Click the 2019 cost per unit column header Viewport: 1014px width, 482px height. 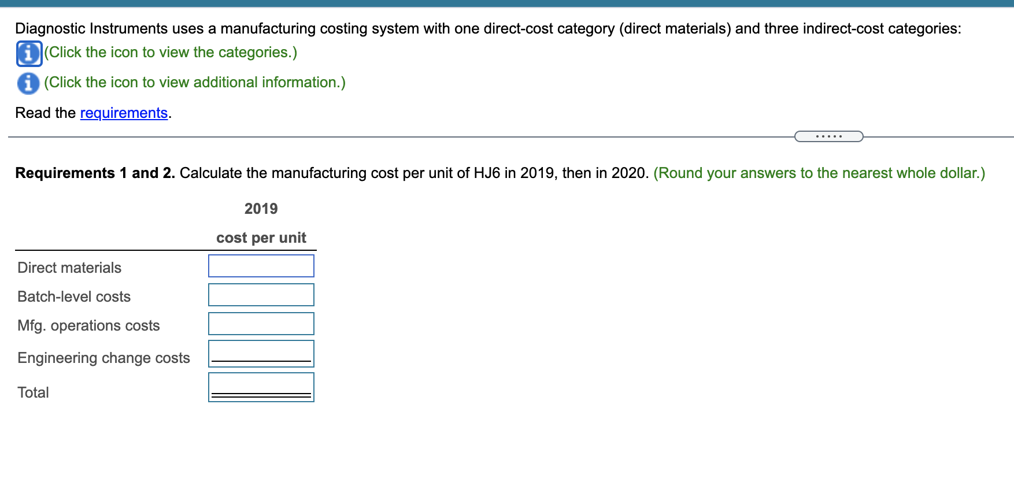tap(261, 238)
